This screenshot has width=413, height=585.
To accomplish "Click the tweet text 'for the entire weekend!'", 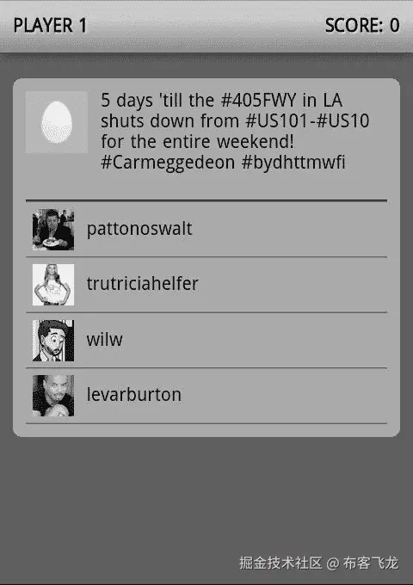I will point(197,142).
